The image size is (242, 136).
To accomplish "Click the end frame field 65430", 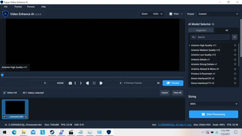I will [56, 83].
